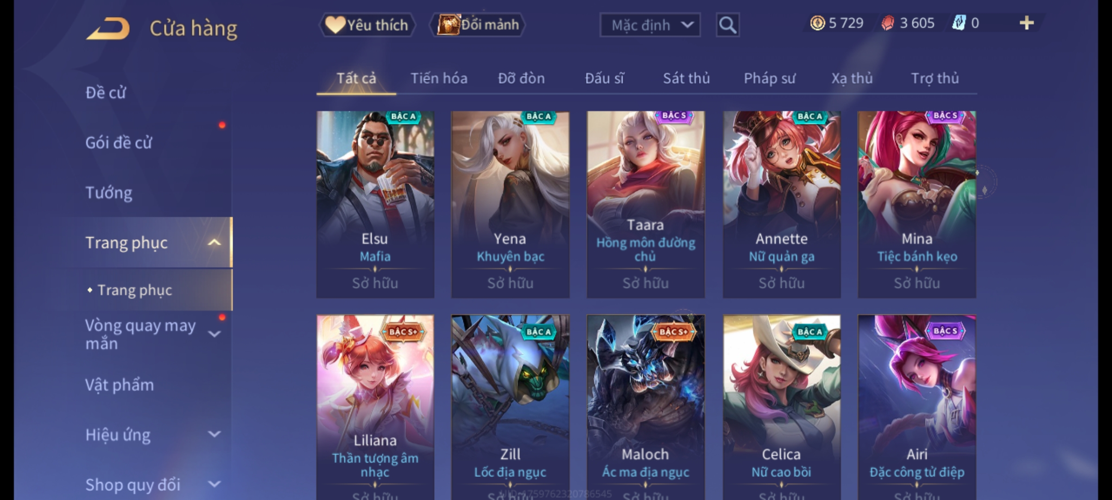Viewport: 1112px width, 500px height.
Task: Open Yêu thích favorites heart button
Action: point(367,25)
